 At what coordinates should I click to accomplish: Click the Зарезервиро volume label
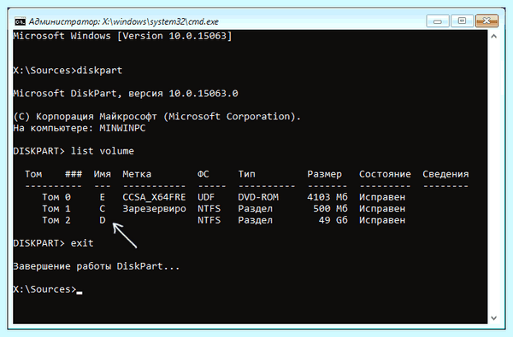pyautogui.click(x=154, y=209)
